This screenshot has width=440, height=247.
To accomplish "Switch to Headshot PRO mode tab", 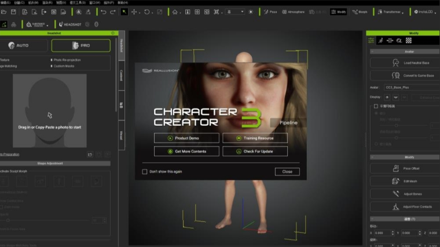I will coord(81,46).
